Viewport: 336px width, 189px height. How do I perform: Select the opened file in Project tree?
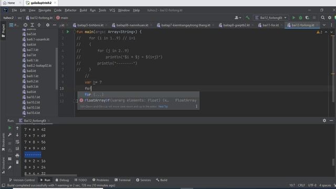tap(25, 25)
